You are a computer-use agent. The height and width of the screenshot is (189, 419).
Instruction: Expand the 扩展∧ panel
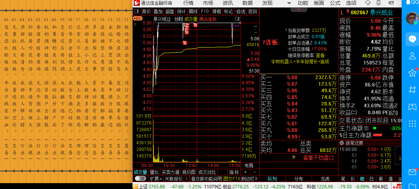tap(156, 179)
